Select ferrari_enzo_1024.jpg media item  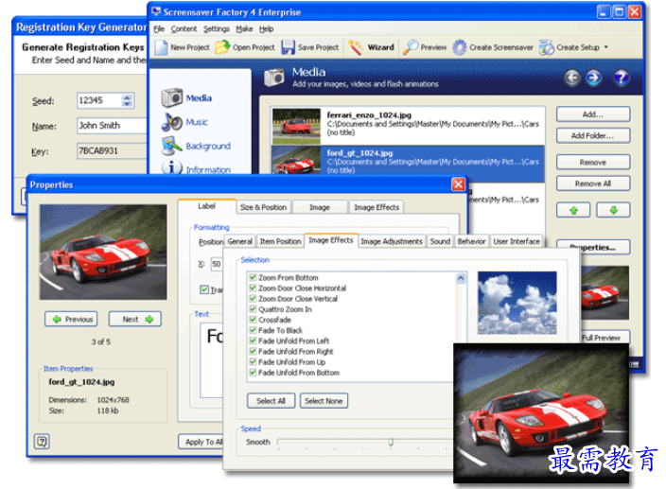coord(408,125)
